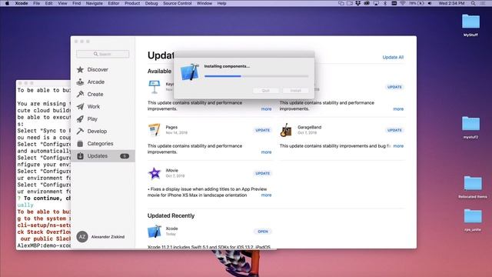Click Update button at top right column
Viewport: 492px width, 277px height.
point(394,87)
